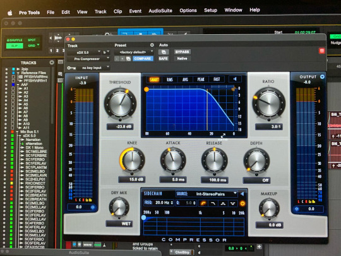Enable SPOT edit mode
The image size is (341, 256).
(x=32, y=40)
